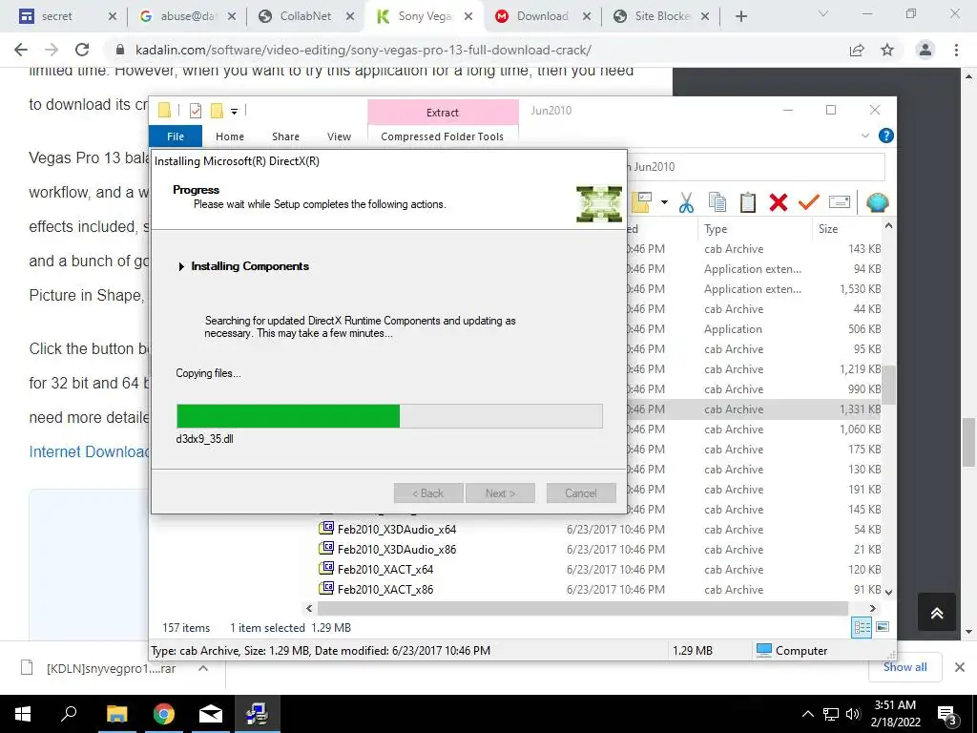The width and height of the screenshot is (977, 733).
Task: Select file Feb2010_XACT_x64
Action: click(376, 569)
